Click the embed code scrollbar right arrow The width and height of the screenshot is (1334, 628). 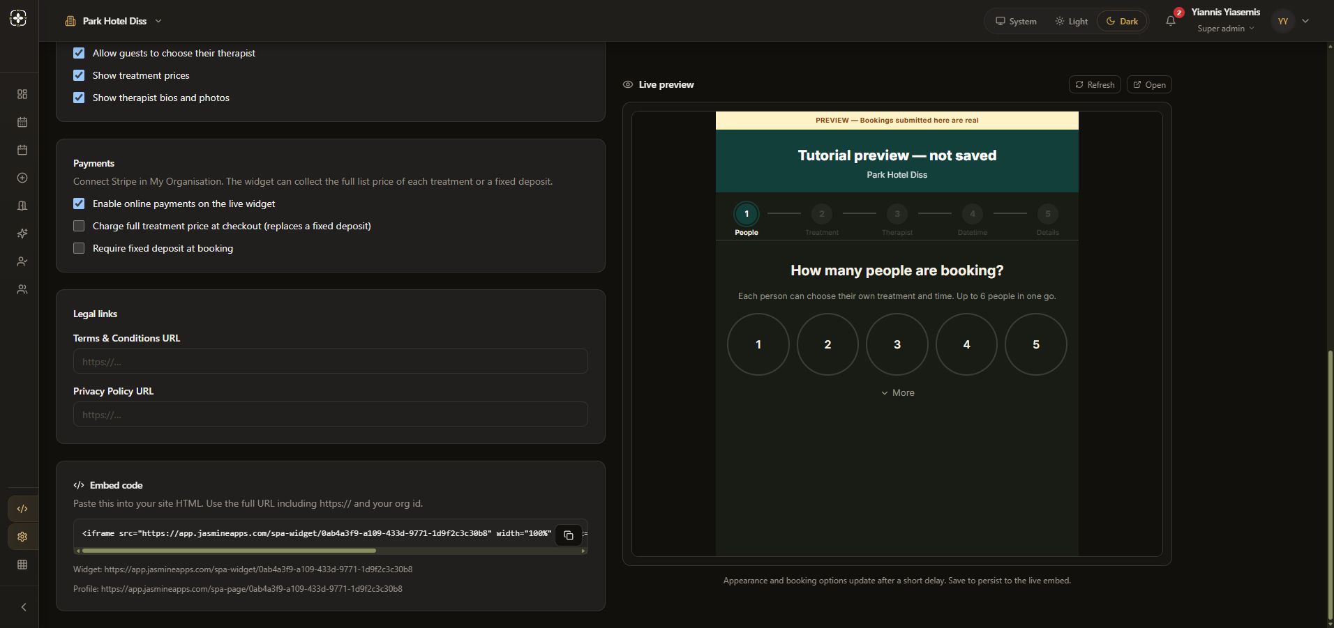pos(583,551)
